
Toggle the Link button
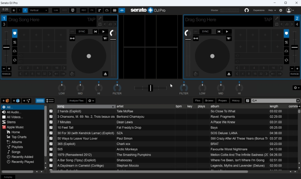coord(56,10)
